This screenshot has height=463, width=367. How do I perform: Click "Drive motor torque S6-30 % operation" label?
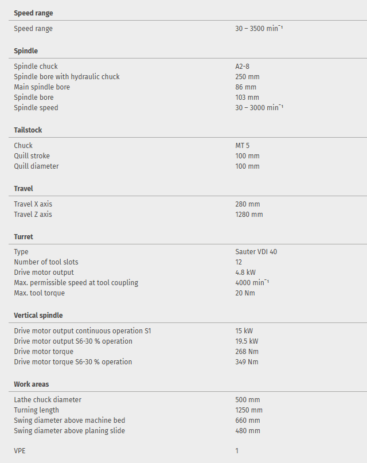(73, 362)
